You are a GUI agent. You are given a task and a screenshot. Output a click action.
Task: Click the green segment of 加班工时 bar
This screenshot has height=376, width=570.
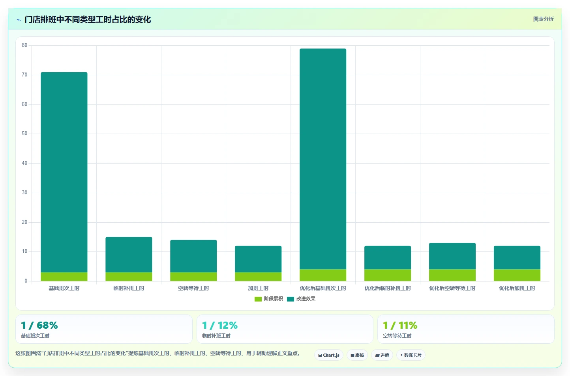click(x=258, y=277)
